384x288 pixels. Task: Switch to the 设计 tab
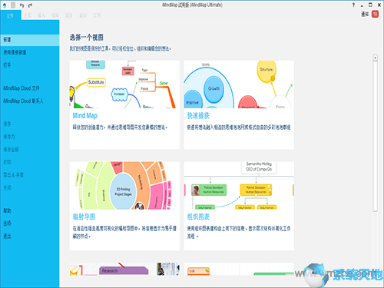[x=69, y=15]
